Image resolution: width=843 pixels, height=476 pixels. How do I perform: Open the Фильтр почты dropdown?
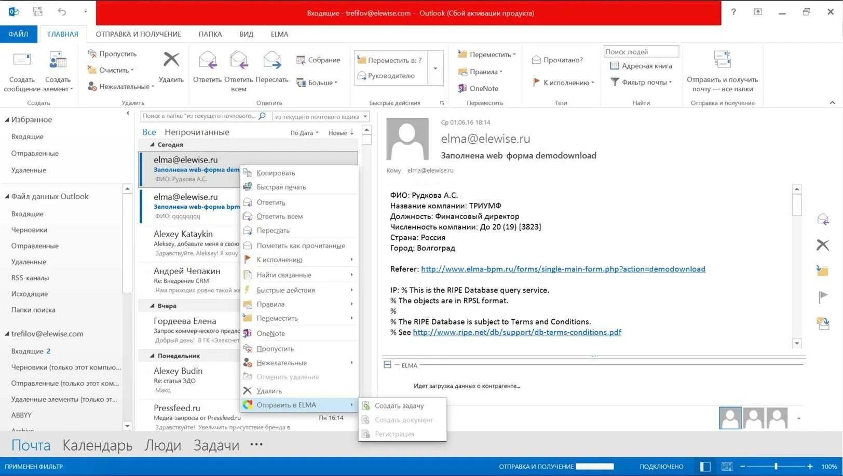641,82
